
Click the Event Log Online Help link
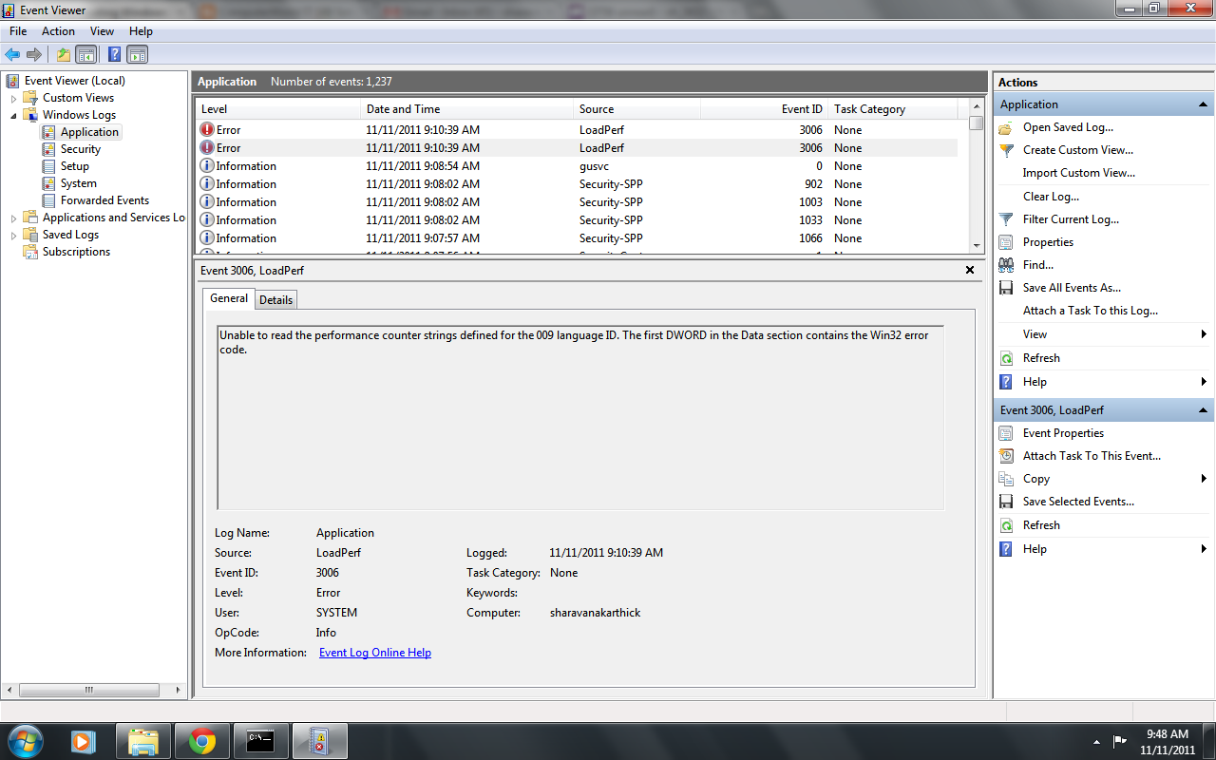pos(374,652)
